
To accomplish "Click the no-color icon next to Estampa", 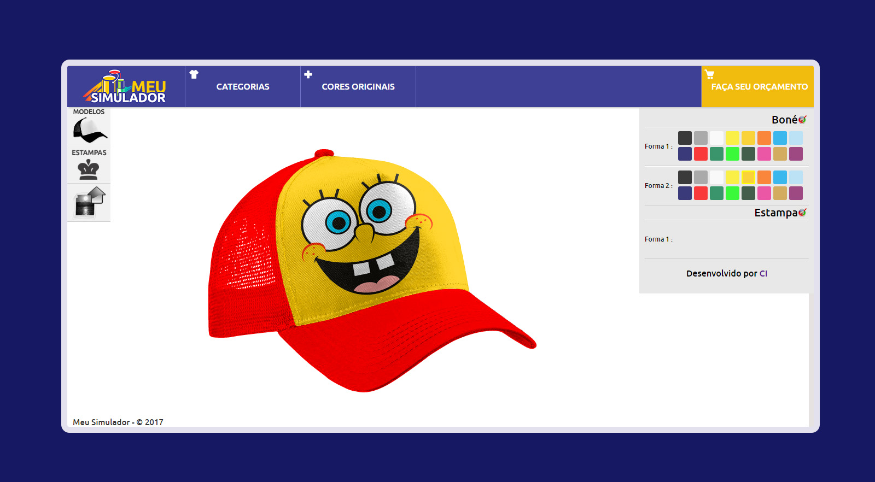I will click(802, 212).
